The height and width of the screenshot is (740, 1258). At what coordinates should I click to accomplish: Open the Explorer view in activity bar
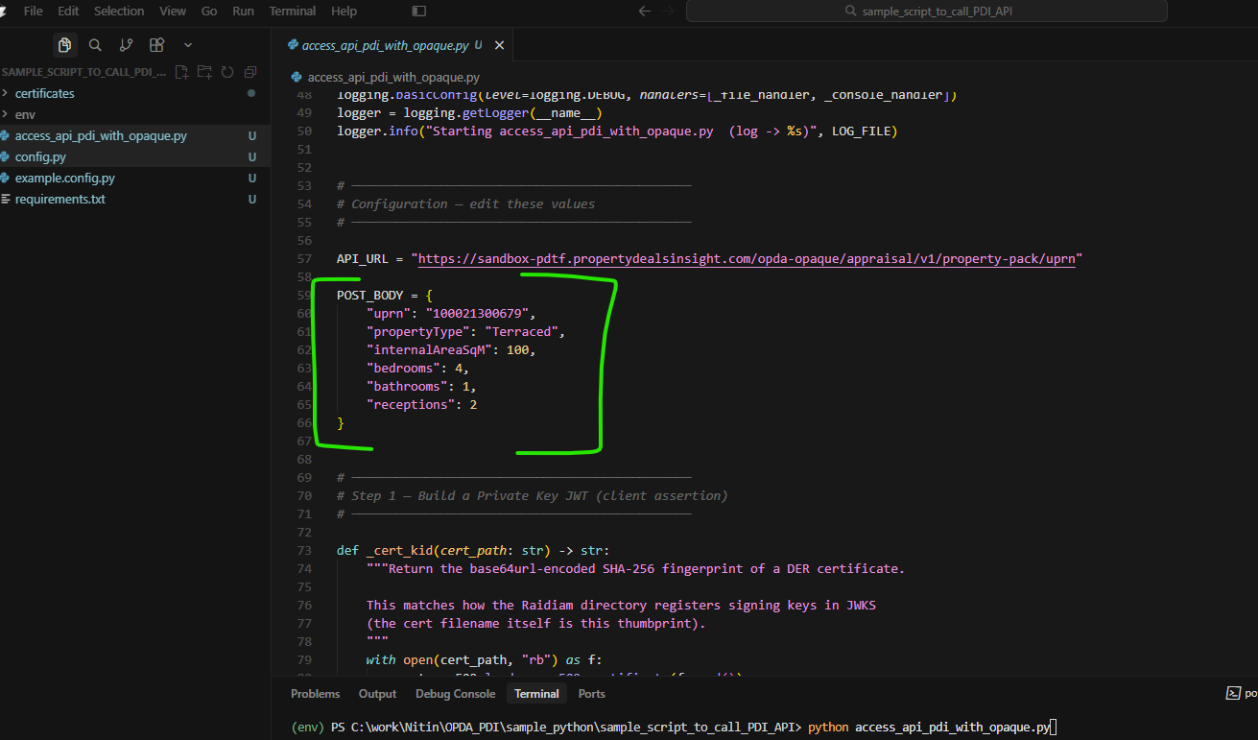click(x=64, y=45)
